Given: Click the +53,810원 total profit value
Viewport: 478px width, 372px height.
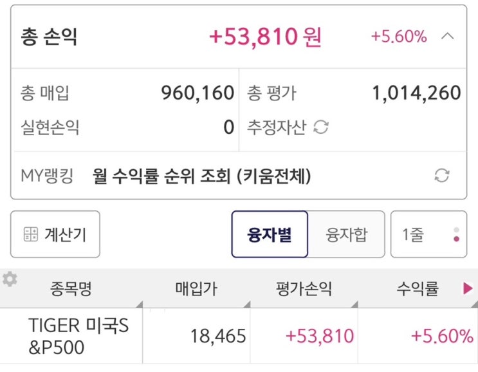Looking at the screenshot, I should (x=265, y=37).
